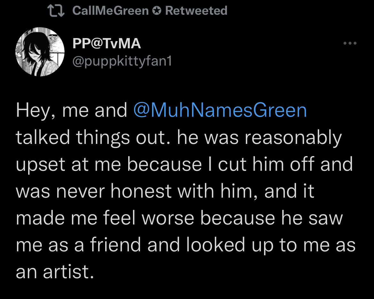Click the word 'reasonably' in the tweet
The width and height of the screenshot is (374, 299).
tap(293, 138)
